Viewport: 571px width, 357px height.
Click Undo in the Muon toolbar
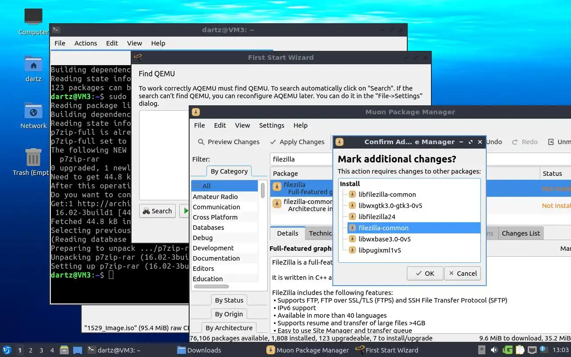494,142
